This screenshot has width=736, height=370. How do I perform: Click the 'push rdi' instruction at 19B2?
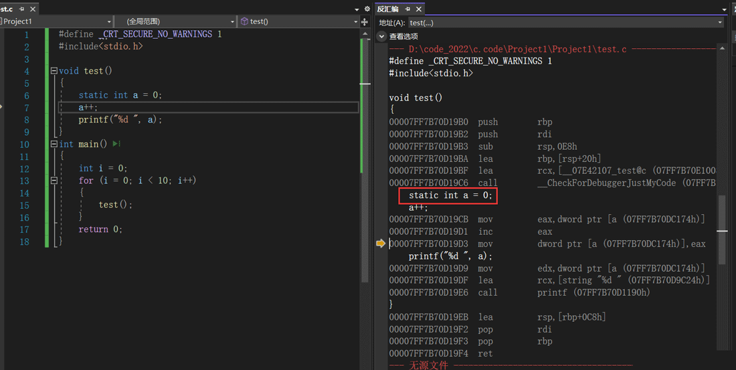click(x=470, y=134)
